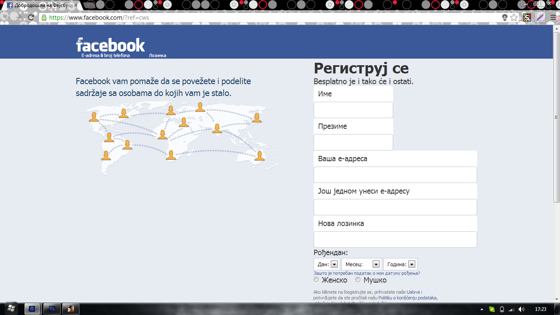The image size is (560, 315).
Task: Click the Нова лозинка password field
Action: 395,240
